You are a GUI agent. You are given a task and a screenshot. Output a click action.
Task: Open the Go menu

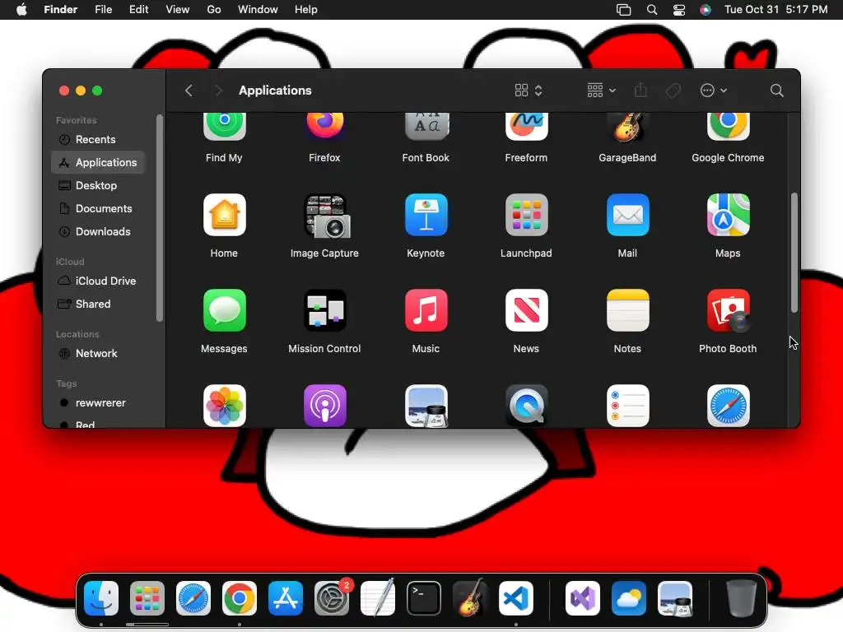[x=214, y=10]
